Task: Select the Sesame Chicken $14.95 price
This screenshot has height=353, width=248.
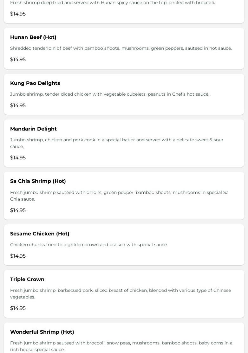Action: 18,256
